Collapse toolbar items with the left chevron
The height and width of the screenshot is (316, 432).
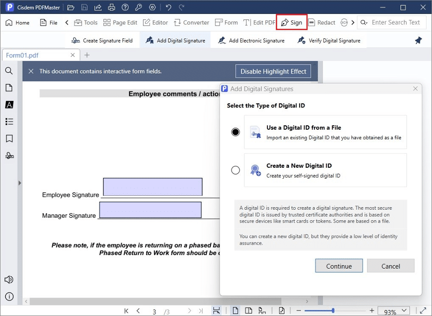pyautogui.click(x=66, y=22)
